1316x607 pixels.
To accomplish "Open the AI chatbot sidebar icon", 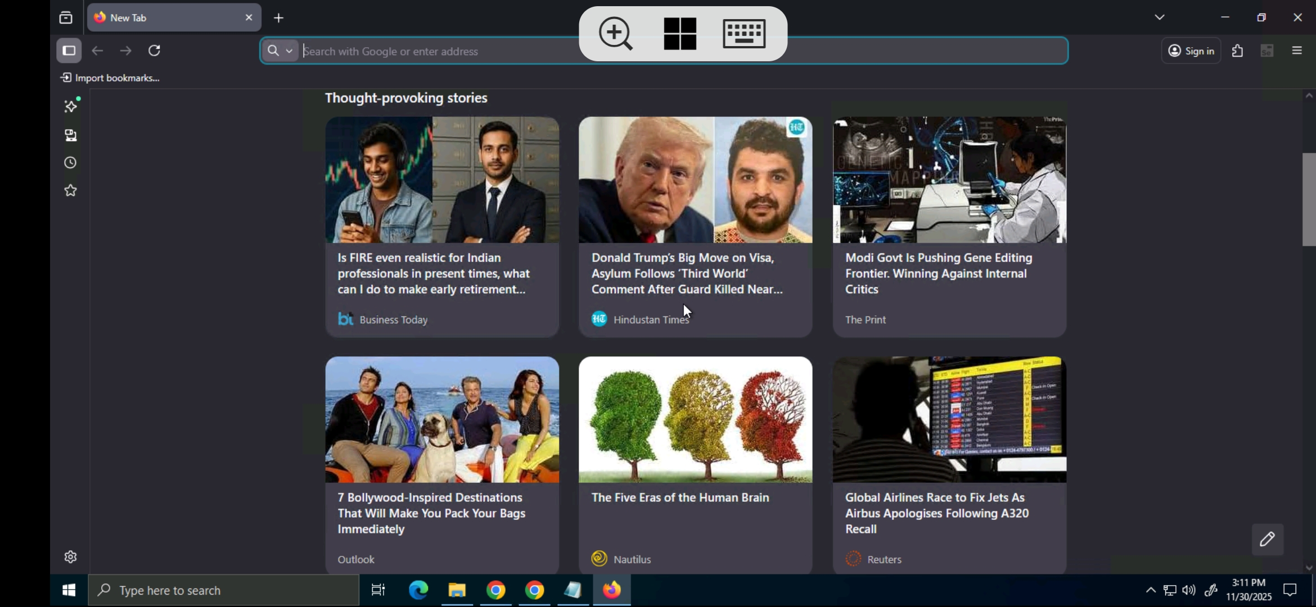I will click(71, 106).
